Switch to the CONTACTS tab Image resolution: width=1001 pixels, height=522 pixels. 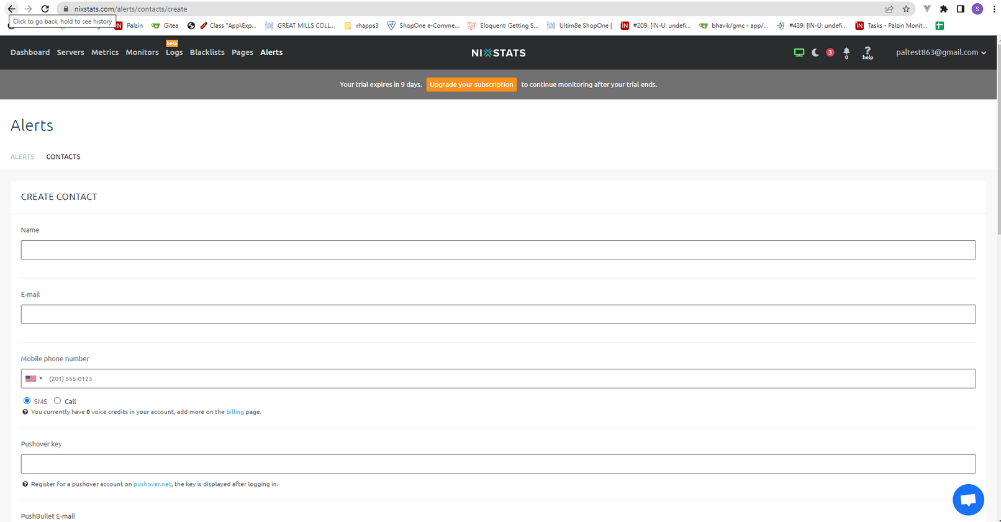point(63,157)
